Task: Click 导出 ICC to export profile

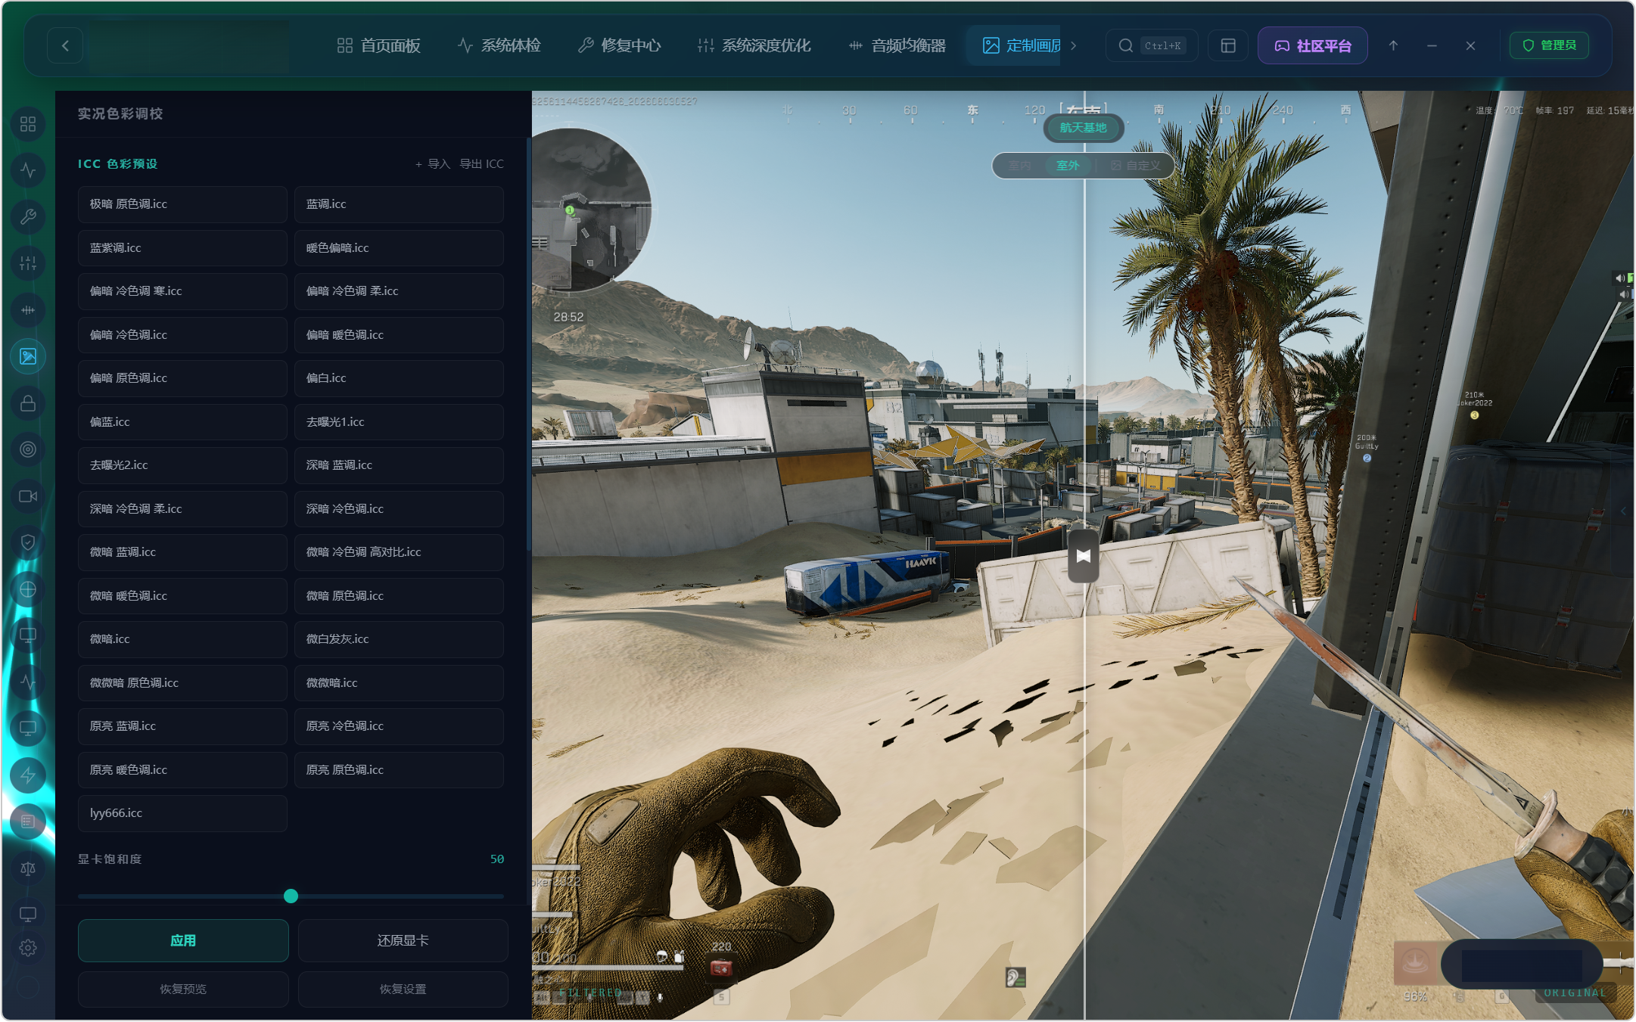Action: 481,164
